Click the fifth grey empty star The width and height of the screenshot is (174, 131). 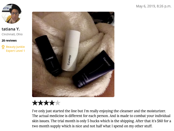[x=58, y=103]
